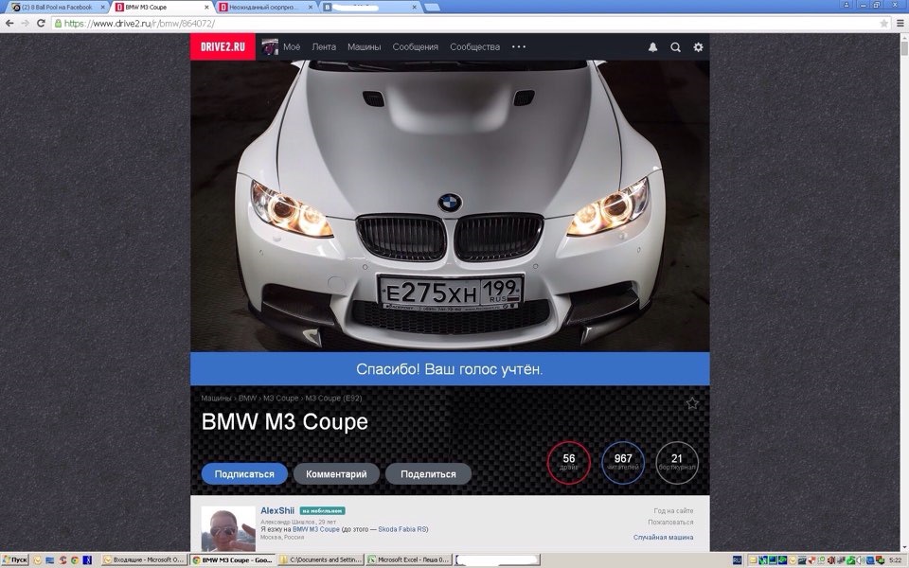Click the на мобильном badge

click(x=322, y=510)
